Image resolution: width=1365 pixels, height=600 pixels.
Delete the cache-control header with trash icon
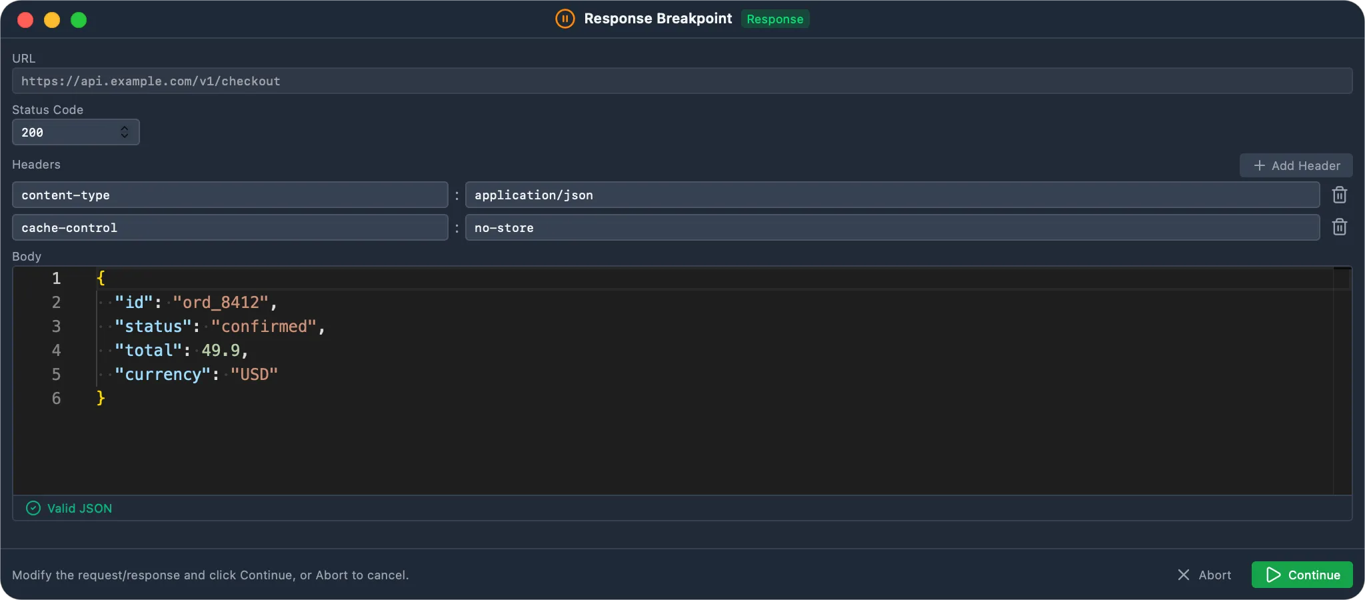pyautogui.click(x=1339, y=227)
